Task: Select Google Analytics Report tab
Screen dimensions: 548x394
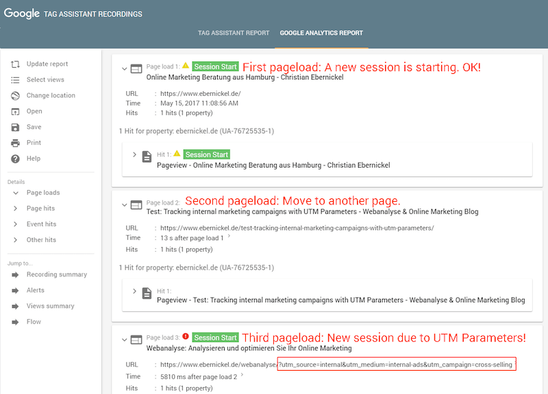Action: click(321, 33)
